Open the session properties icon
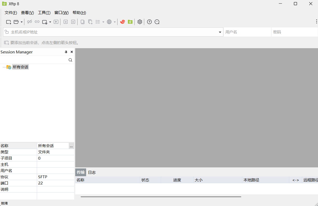318x206 pixels. pos(45,22)
